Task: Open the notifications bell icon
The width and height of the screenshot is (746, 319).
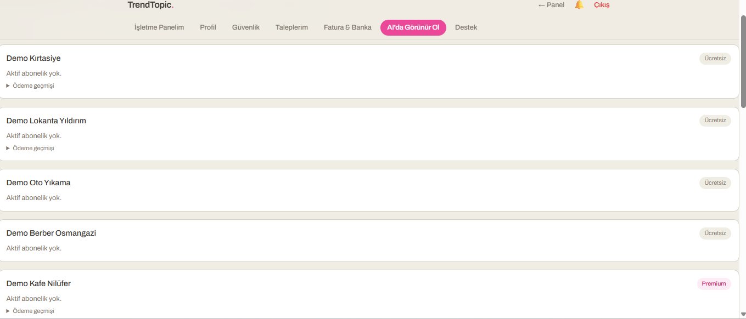Action: click(x=579, y=5)
